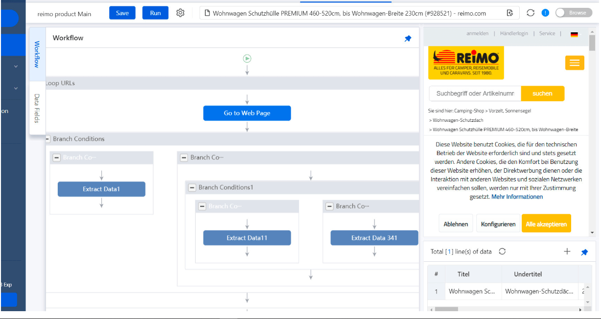The image size is (601, 319).
Task: Pin the data preview panel
Action: [x=584, y=252]
